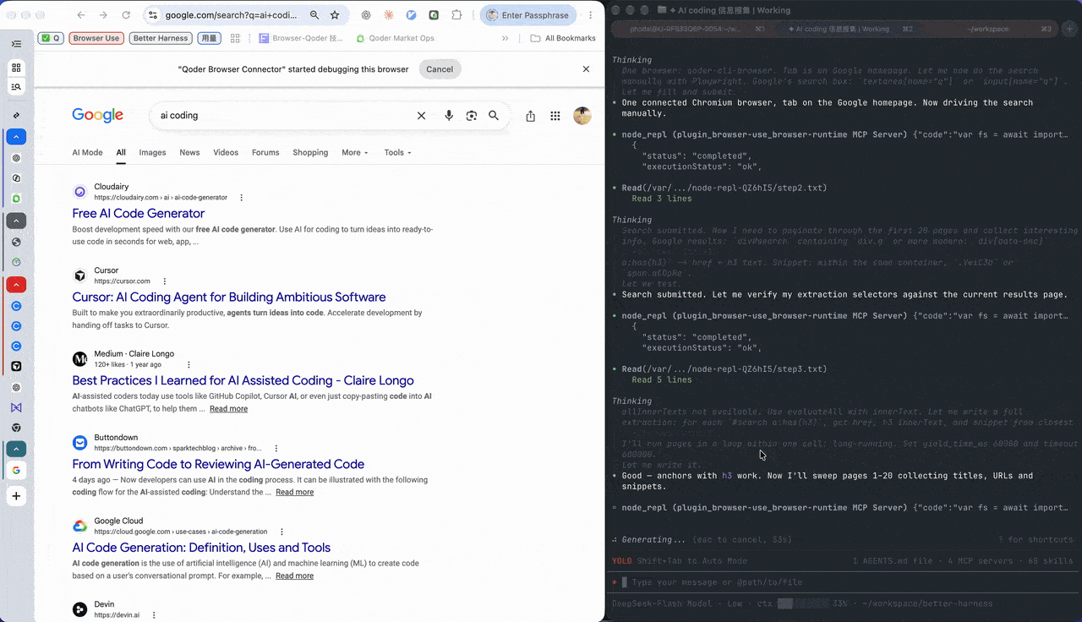The width and height of the screenshot is (1082, 622).
Task: Collapse the red tab group in sidebar
Action: point(17,285)
